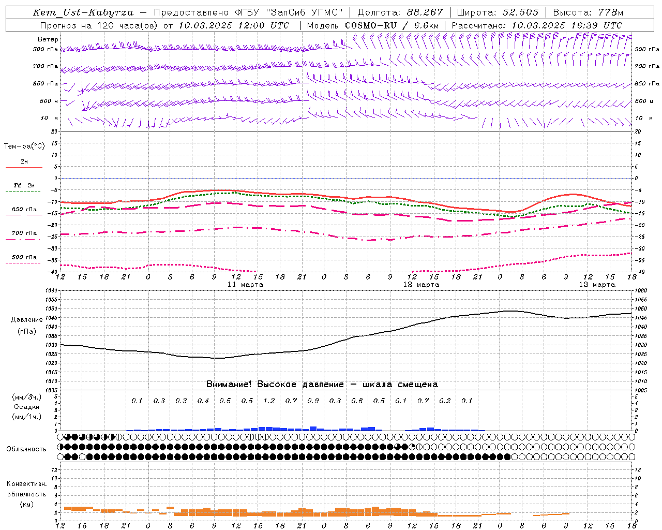The width and height of the screenshot is (662, 530).
Task: Click the 1.2 precipitation value
Action: point(269,401)
